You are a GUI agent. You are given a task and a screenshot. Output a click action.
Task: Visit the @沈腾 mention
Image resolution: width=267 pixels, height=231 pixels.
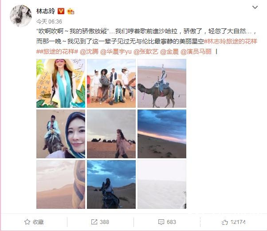pyautogui.click(x=89, y=51)
